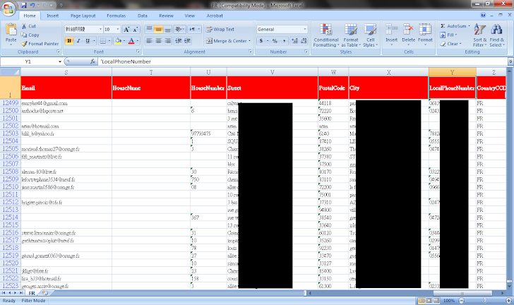The height and width of the screenshot is (305, 514).
Task: Click the Microsoft Office button
Action: (x=8, y=7)
